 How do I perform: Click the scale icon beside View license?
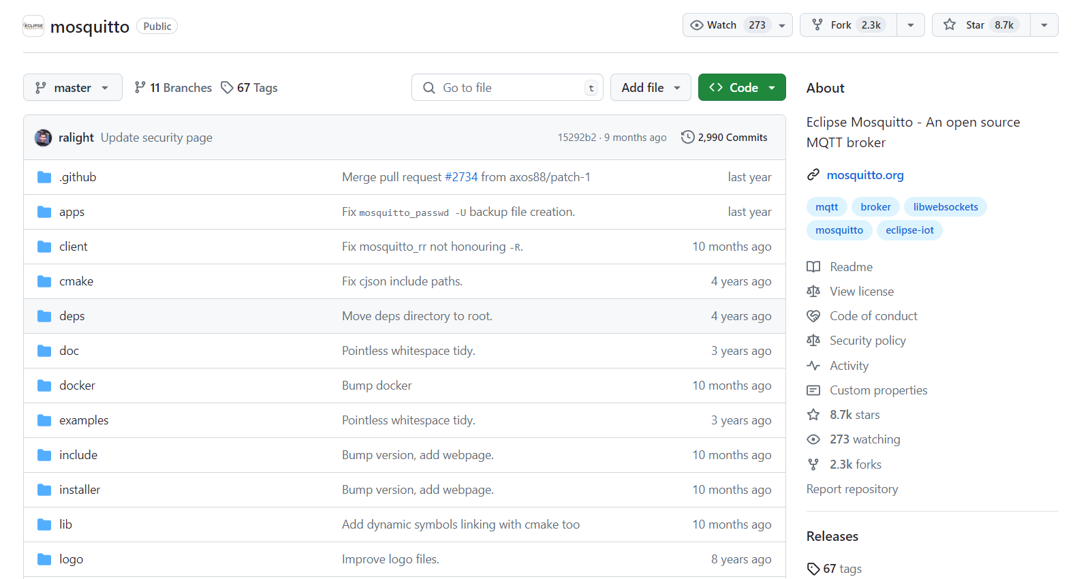(813, 292)
